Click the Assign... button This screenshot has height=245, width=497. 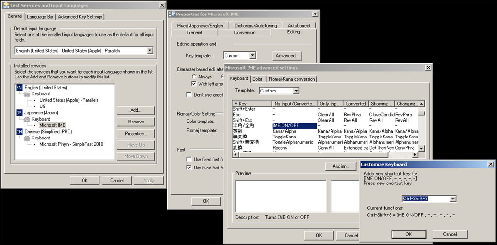tap(341, 166)
